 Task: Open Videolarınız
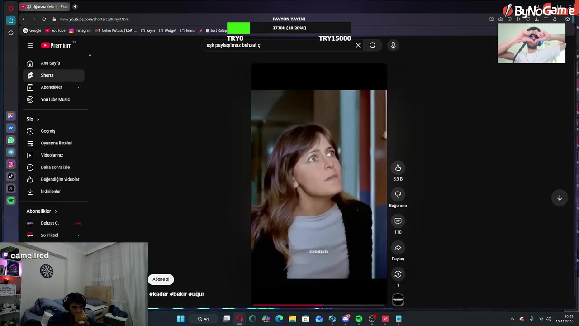(54, 155)
